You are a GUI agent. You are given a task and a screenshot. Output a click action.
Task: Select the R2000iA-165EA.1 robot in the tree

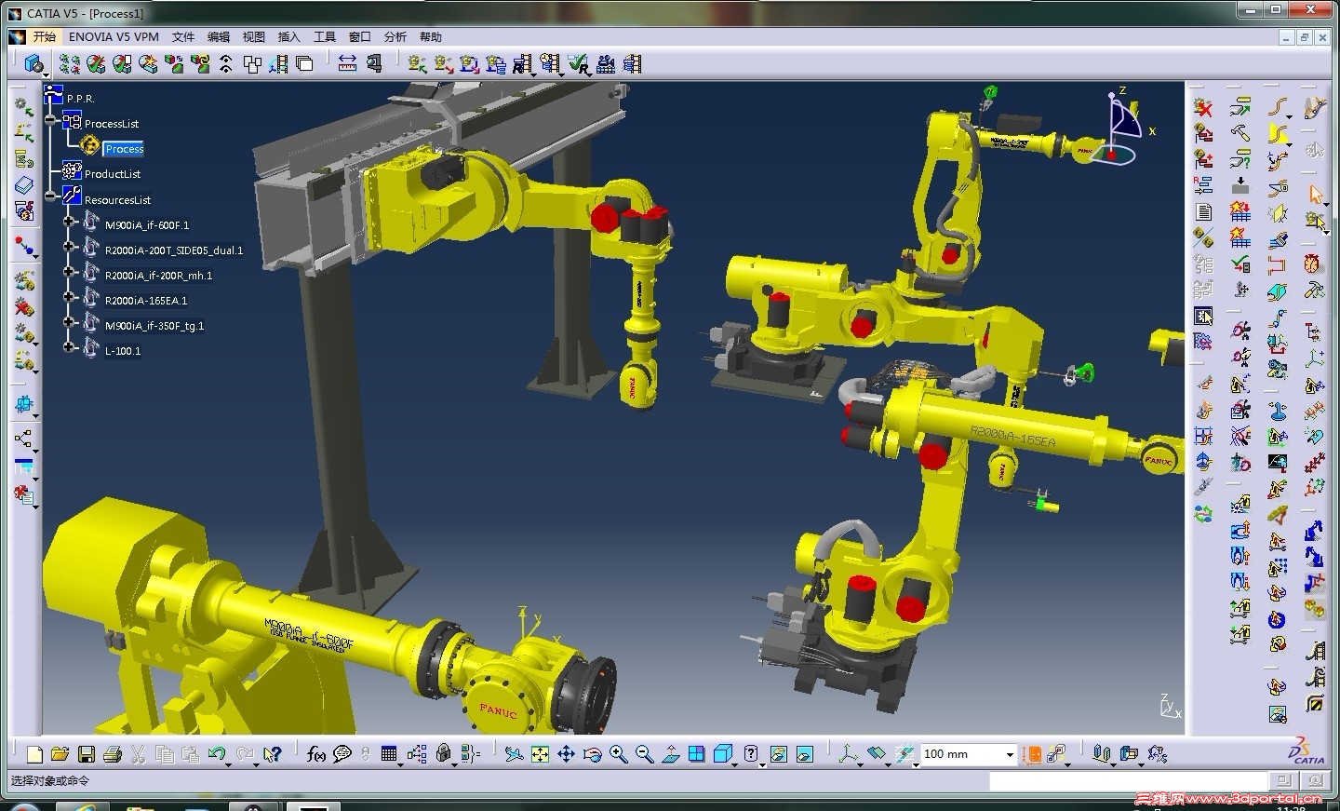[x=146, y=301]
